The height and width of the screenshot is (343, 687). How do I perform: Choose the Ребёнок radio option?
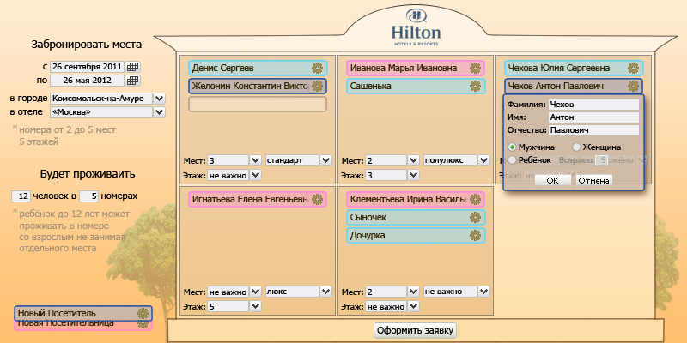[513, 159]
